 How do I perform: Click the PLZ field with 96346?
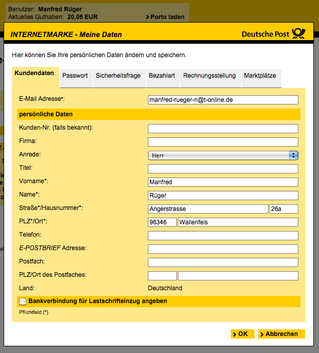162,222
